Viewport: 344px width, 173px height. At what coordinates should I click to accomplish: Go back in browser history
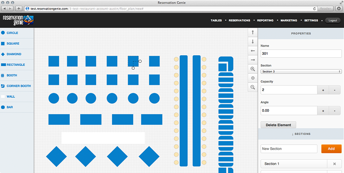point(5,9)
